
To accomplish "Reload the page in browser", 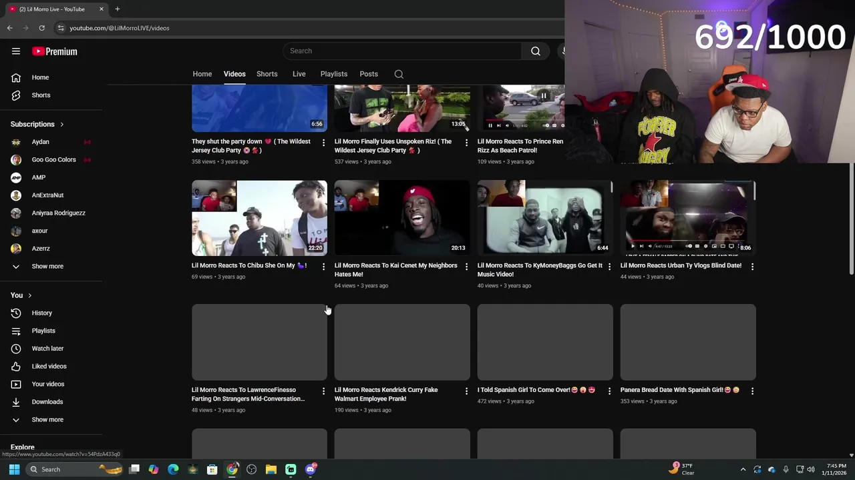I will coord(41,28).
